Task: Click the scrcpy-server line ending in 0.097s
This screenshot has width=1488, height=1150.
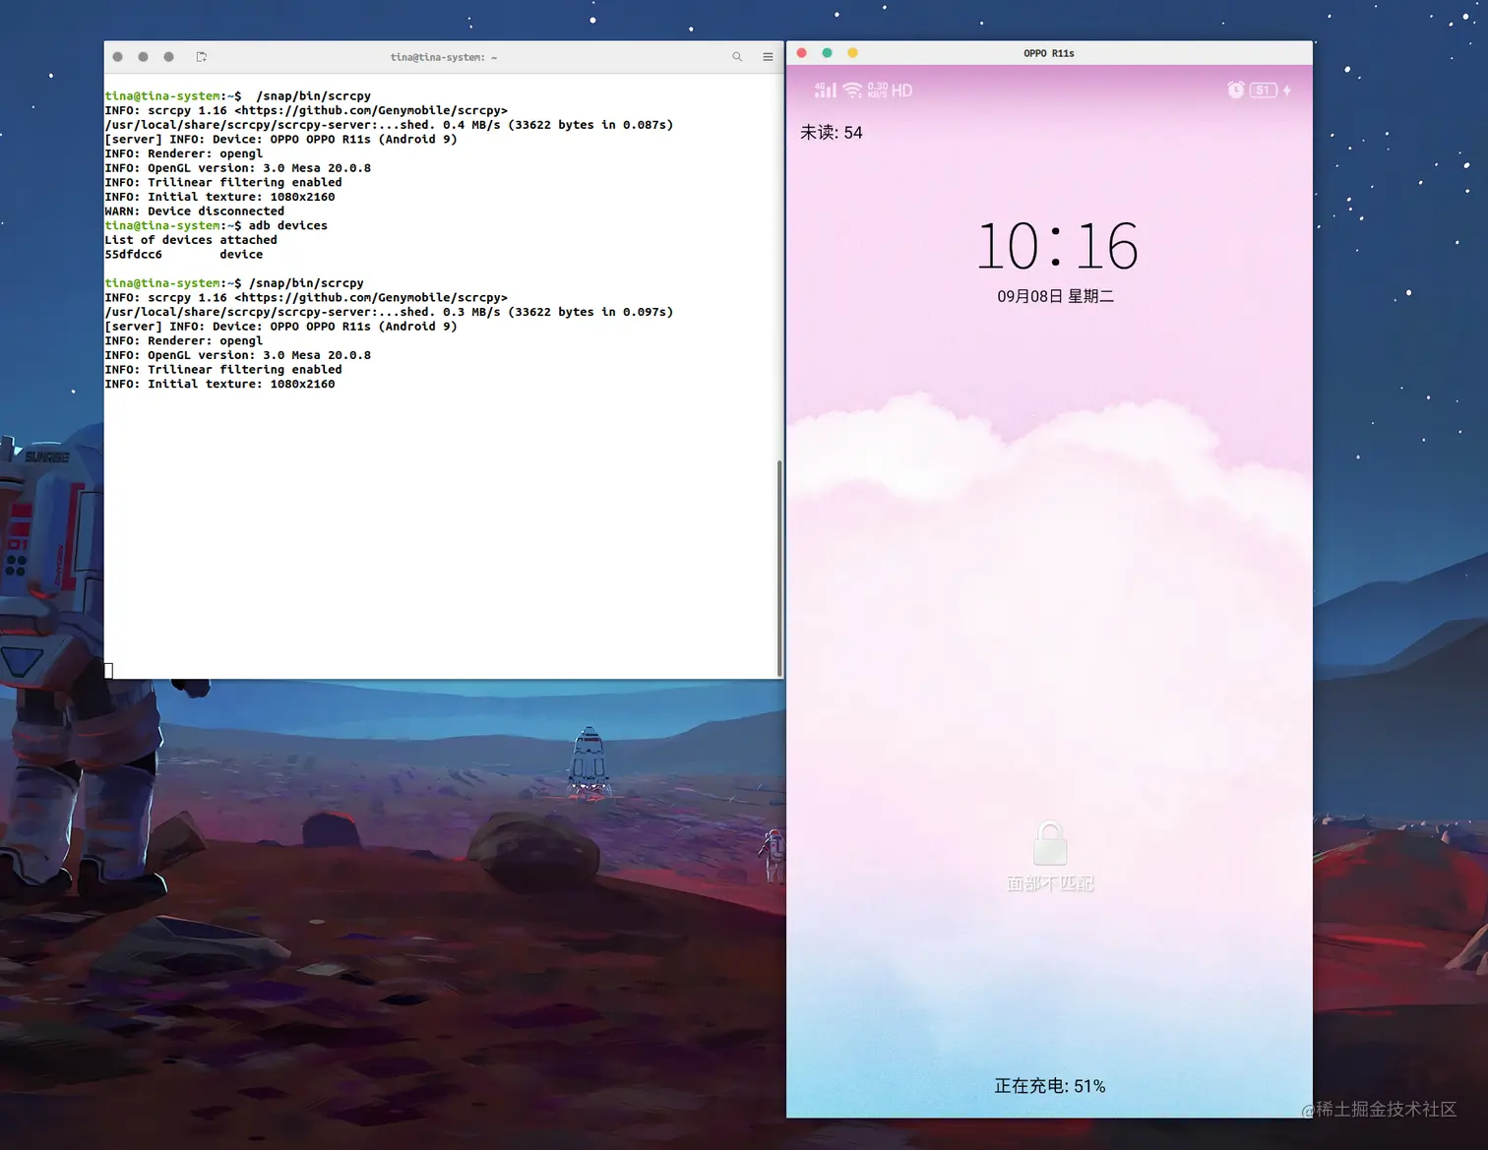Action: [x=389, y=312]
